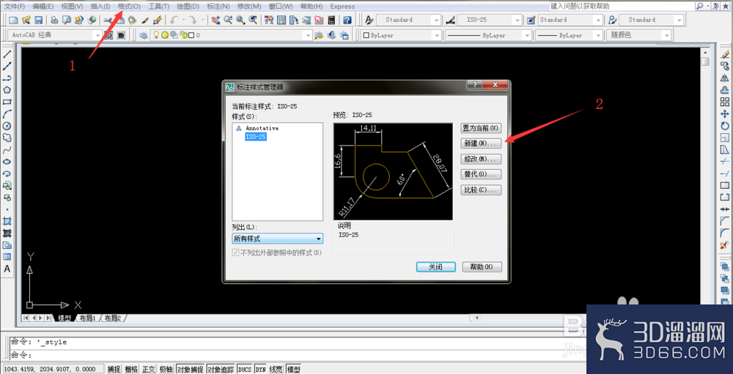The image size is (733, 374).
Task: Select the Circle drawing tool
Action: (x=7, y=126)
